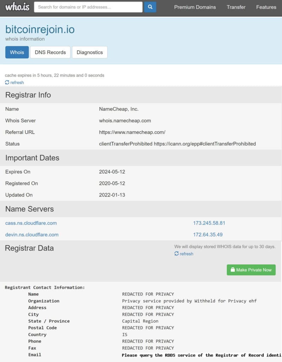The image size is (282, 362).
Task: Click the Name Servers section heading
Action: (30, 209)
